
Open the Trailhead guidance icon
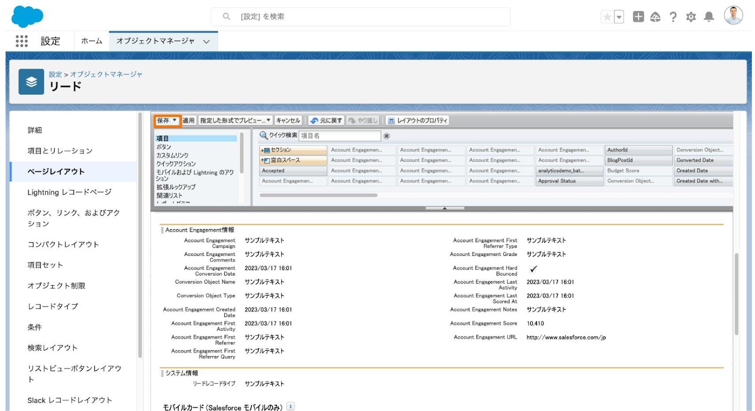[x=655, y=17]
